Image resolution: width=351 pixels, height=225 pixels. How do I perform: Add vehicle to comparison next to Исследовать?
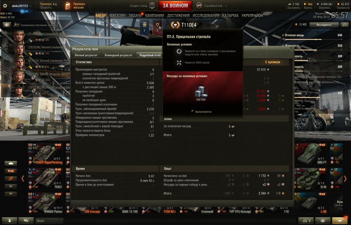[344, 25]
